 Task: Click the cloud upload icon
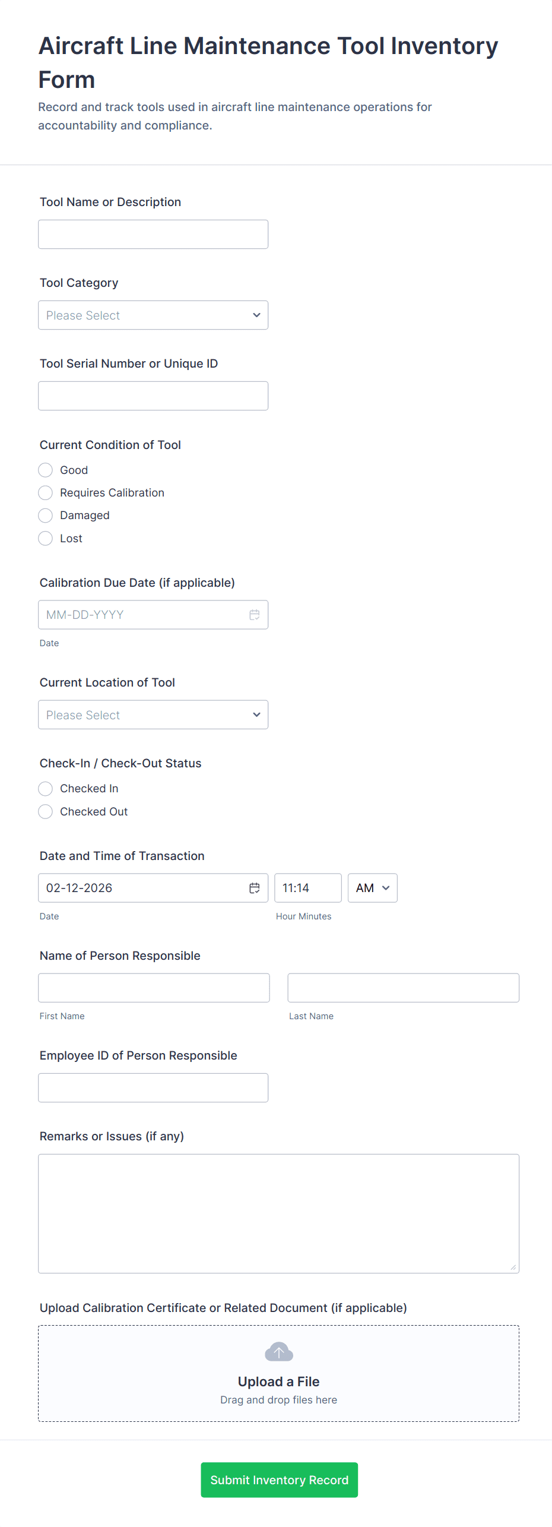[278, 1352]
